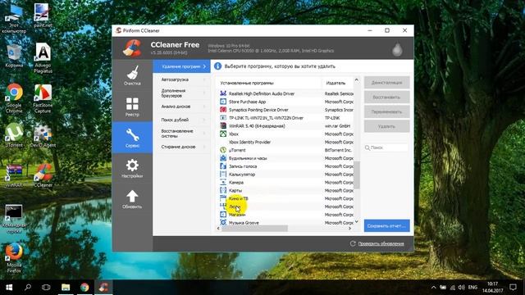The width and height of the screenshot is (525, 295).
Task: Open the Удаление программ tab
Action: 182,66
